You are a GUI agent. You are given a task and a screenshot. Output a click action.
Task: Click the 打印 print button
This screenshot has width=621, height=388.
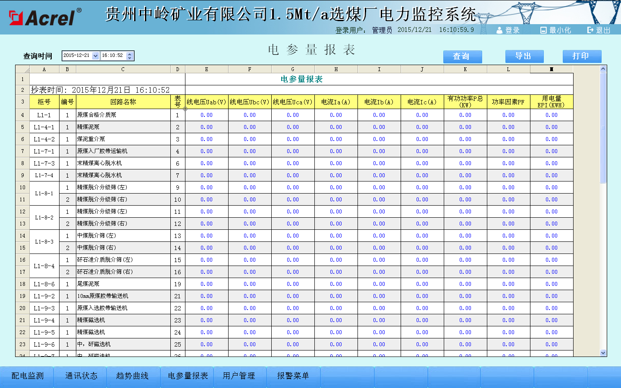pyautogui.click(x=582, y=56)
